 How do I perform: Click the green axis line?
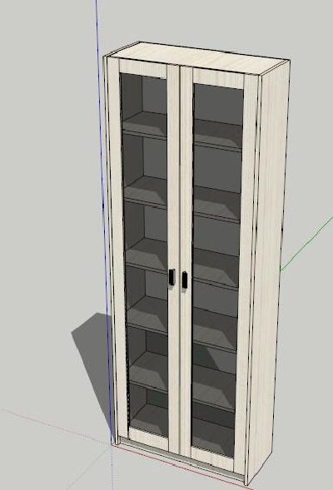coord(306,242)
